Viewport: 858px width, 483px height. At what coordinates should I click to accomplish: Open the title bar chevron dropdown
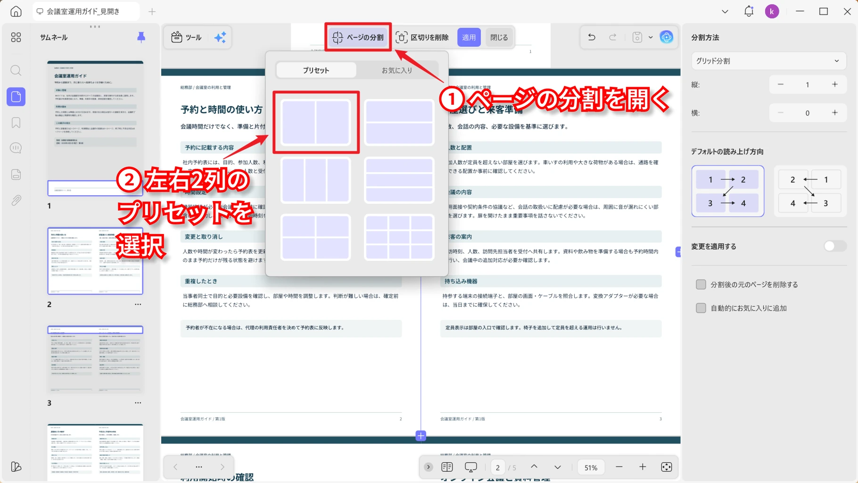(725, 11)
